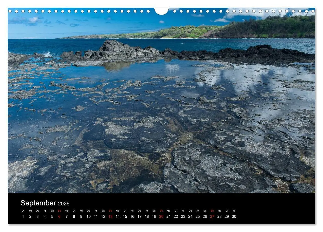Screen dimensions: 323x232
Task: Select the final Sunday date 27
Action: pyautogui.click(x=212, y=216)
